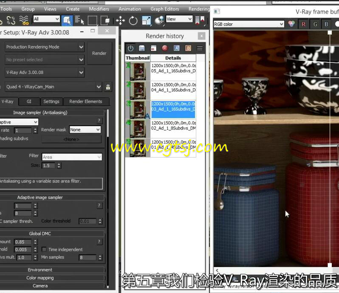Show help for Global DMC rollout
Viewport: 339px width, 293px height.
[99, 242]
